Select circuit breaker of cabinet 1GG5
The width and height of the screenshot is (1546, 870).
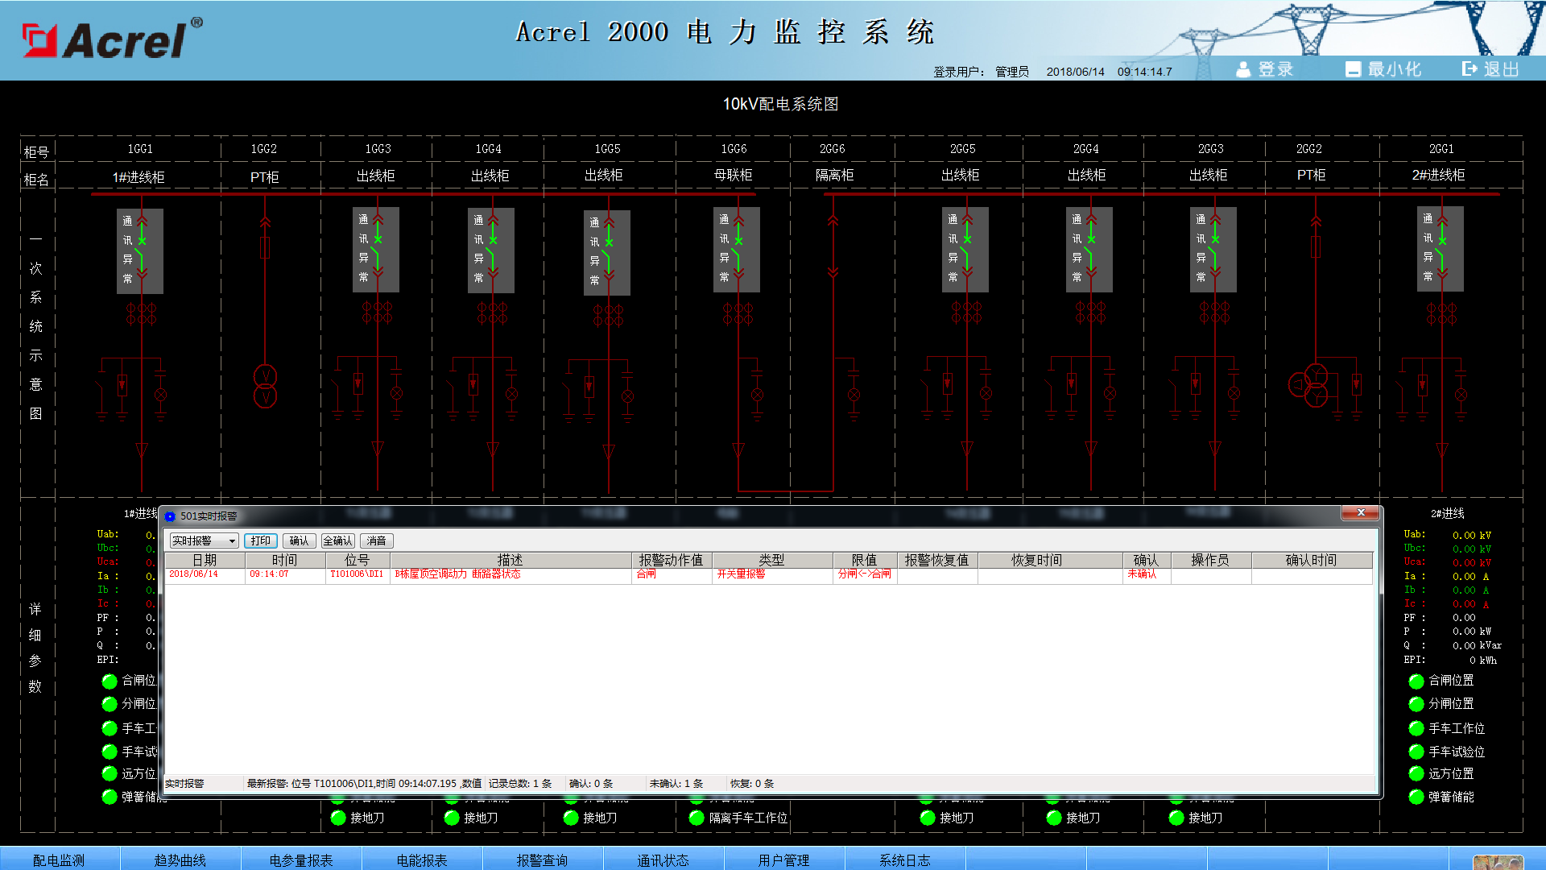point(607,253)
